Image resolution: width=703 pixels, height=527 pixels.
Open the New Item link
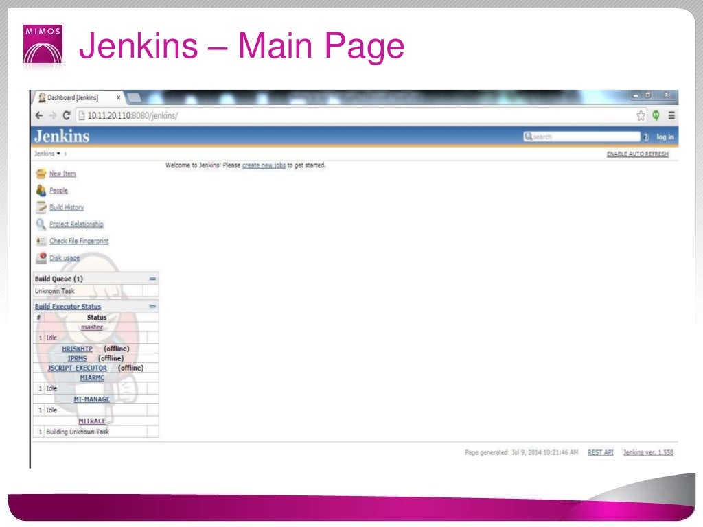pyautogui.click(x=62, y=174)
